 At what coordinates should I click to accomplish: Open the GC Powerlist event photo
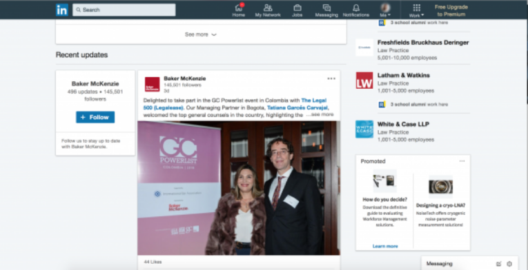239,188
